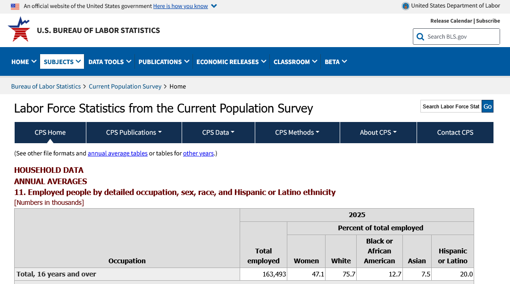Select the CPS Home tab
This screenshot has width=510, height=284.
(50, 132)
